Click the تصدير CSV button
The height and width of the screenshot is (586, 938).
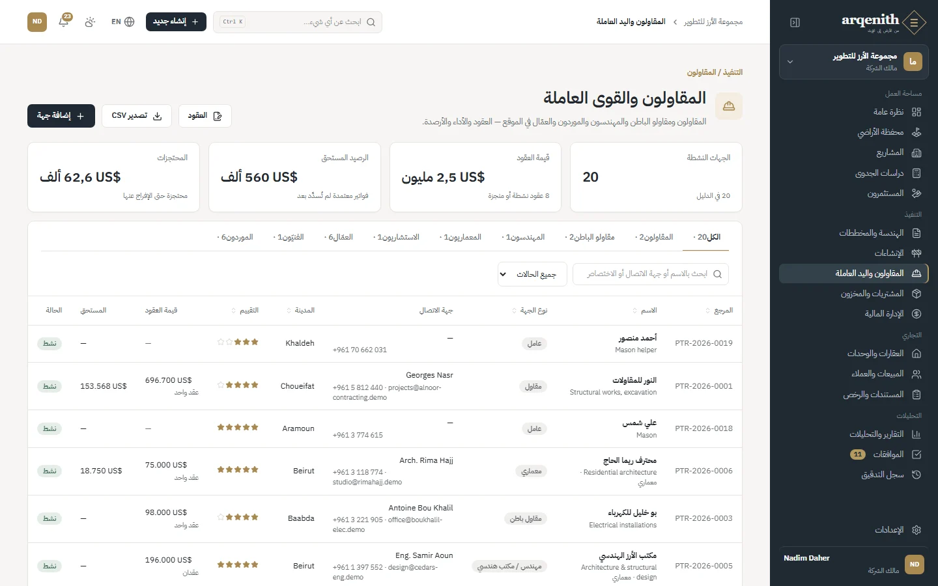click(x=137, y=116)
